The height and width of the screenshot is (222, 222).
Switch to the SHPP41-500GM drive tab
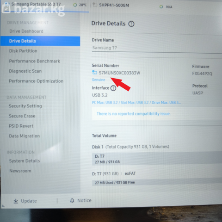[114, 5]
